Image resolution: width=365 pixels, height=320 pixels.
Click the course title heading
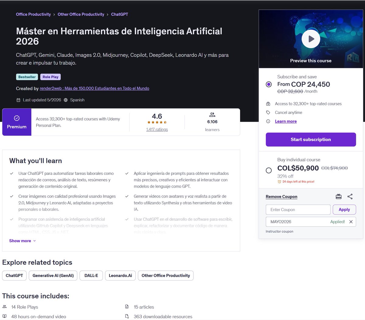tap(119, 36)
